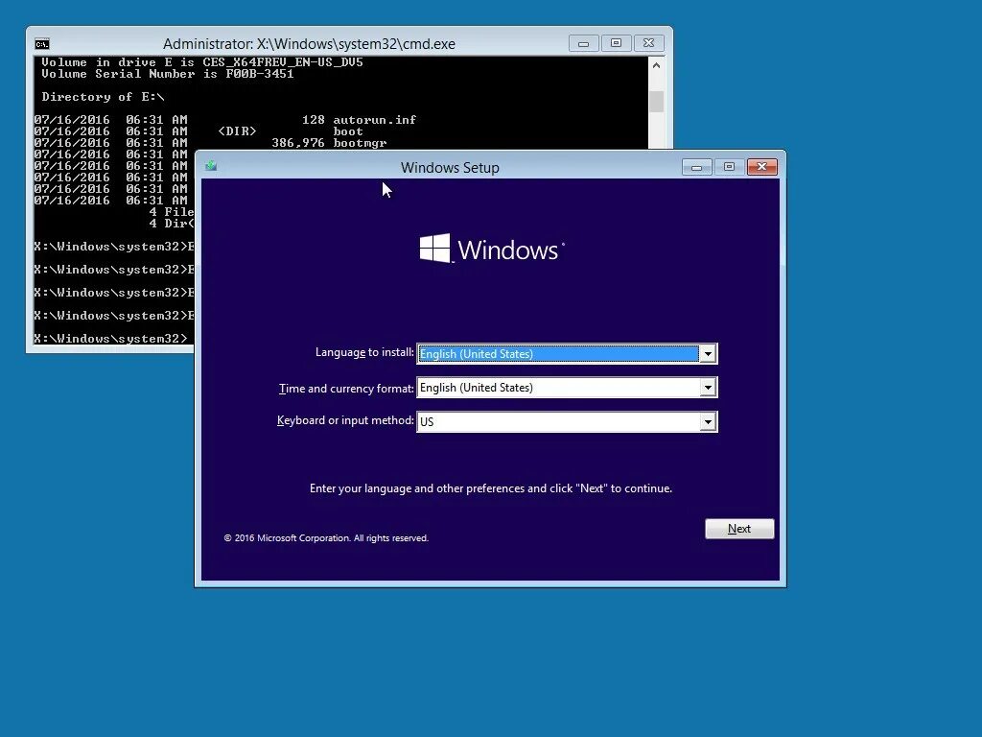Click the 'Keyboard or input method:' label
This screenshot has height=737, width=982.
point(345,420)
